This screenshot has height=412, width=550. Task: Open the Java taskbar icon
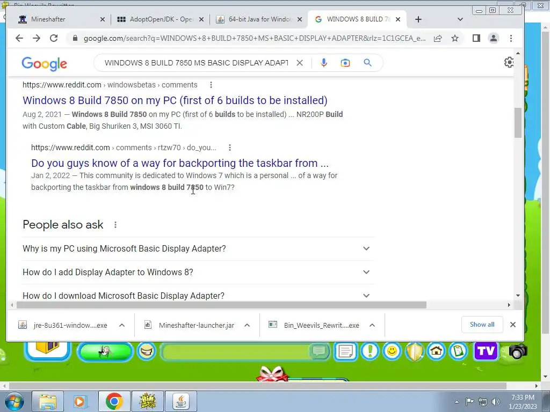[181, 401]
